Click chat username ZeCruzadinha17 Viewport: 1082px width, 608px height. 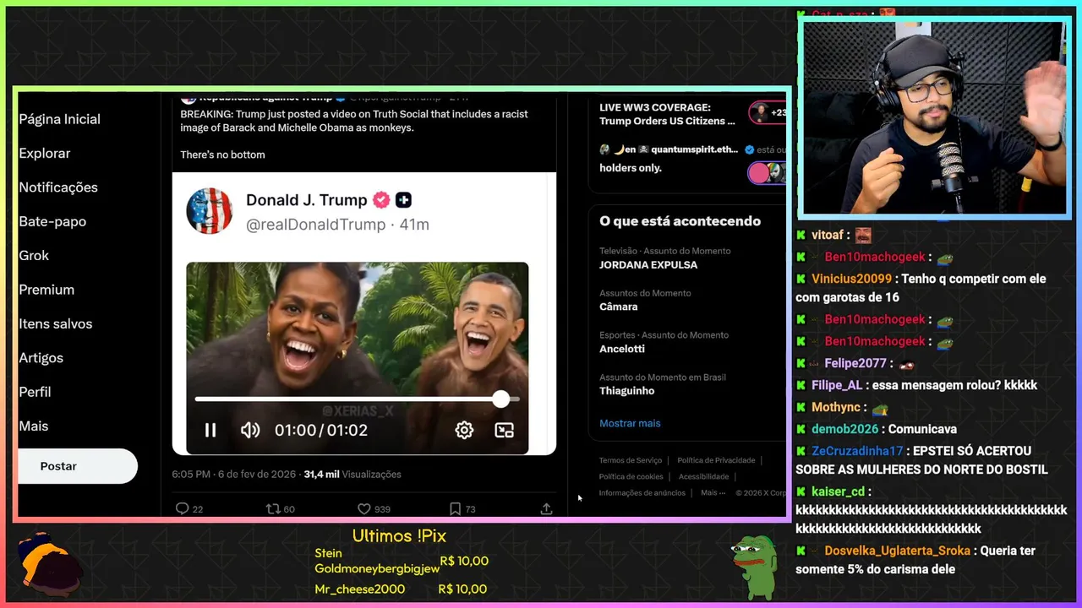[857, 451]
